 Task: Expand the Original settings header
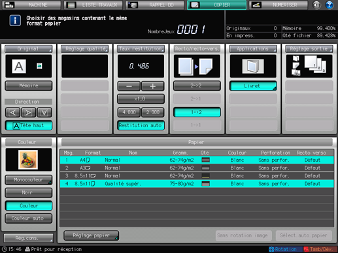tap(29, 49)
